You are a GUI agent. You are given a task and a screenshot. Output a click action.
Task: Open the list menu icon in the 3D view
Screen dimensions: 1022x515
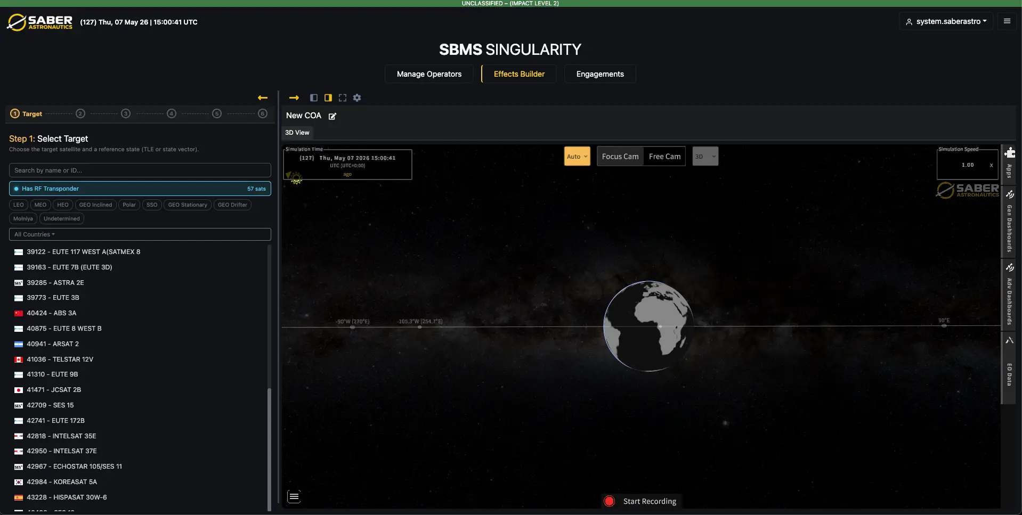point(294,497)
